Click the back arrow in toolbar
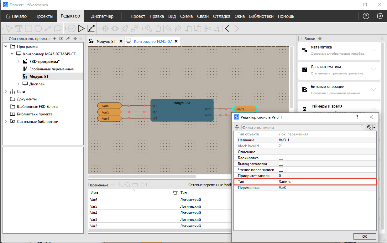 click(x=227, y=29)
